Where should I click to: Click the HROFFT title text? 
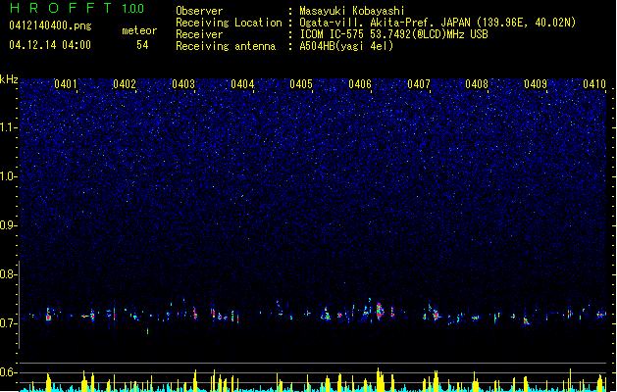(x=61, y=8)
